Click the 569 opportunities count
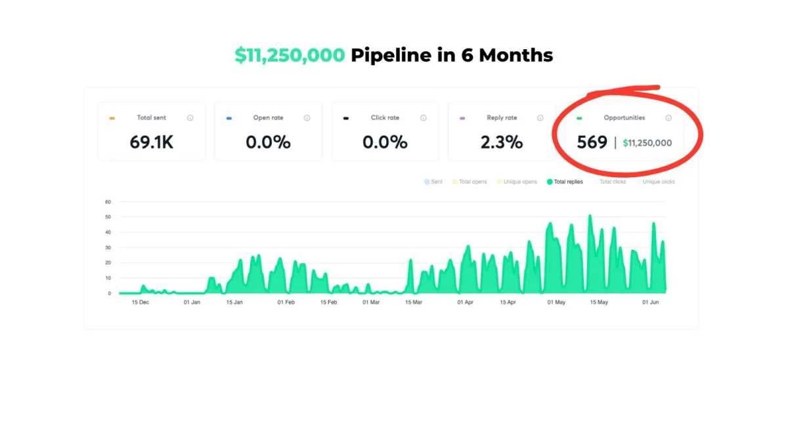The image size is (788, 443). pos(592,142)
